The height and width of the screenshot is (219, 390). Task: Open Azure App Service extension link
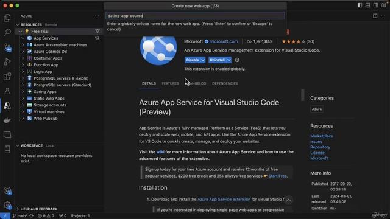point(224,200)
